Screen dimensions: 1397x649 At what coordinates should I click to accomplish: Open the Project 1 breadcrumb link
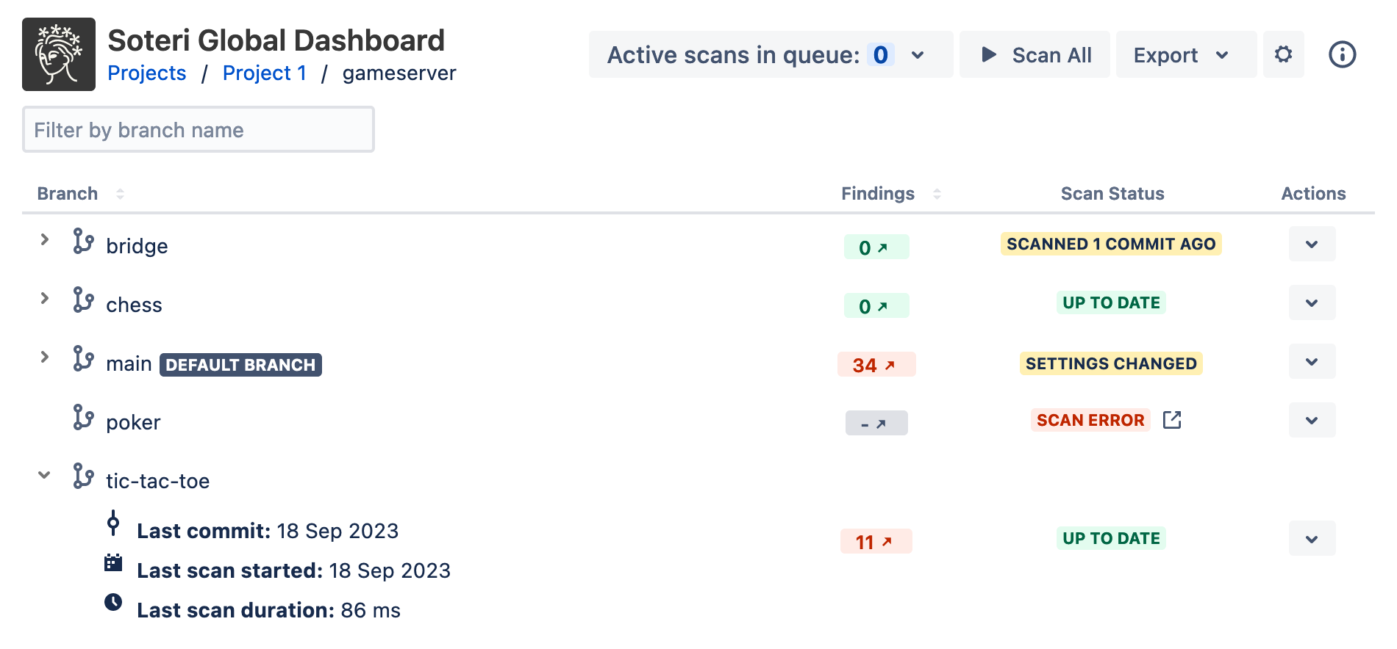264,73
